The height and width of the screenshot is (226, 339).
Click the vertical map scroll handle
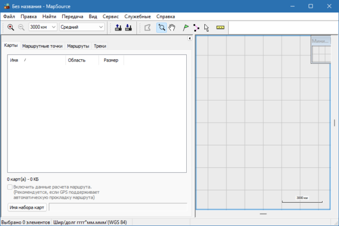[x=334, y=123]
